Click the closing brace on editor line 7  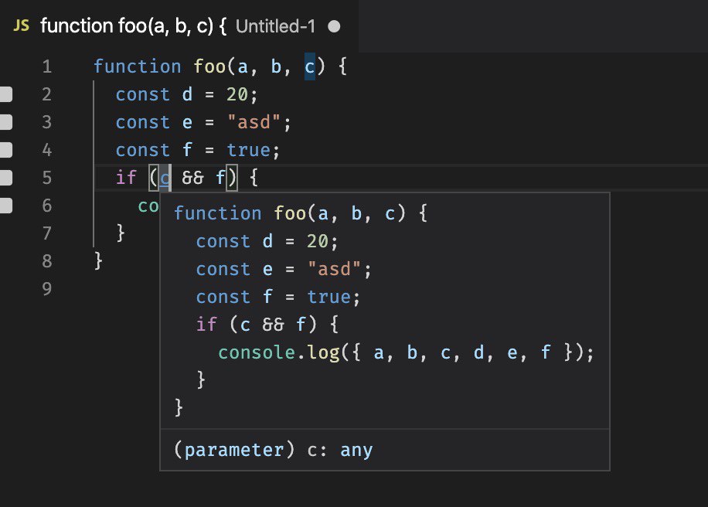click(x=121, y=233)
